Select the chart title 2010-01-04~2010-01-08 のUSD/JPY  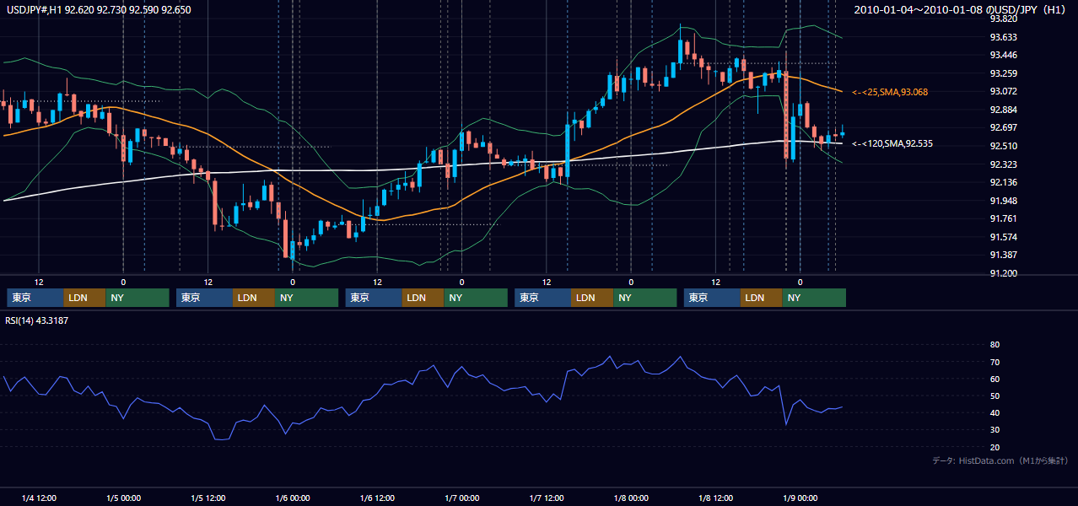click(x=959, y=9)
